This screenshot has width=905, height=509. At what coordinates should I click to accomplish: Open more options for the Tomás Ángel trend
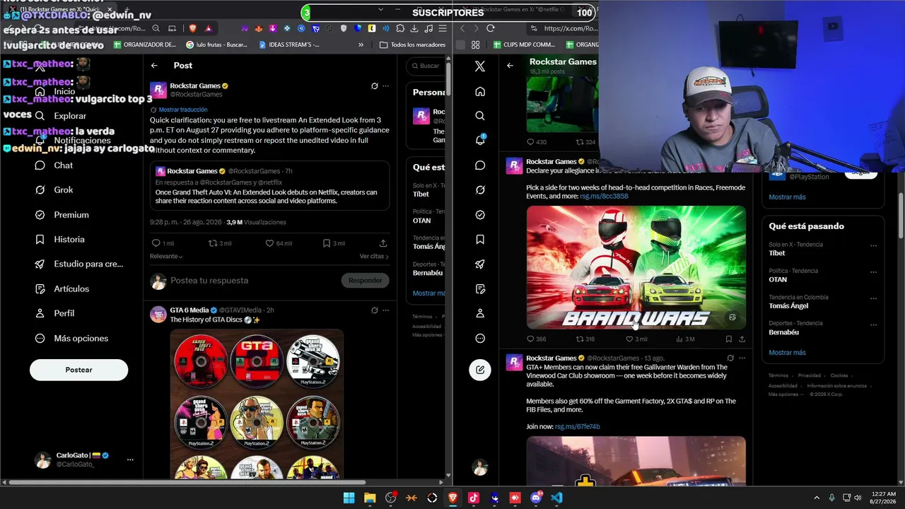pyautogui.click(x=873, y=298)
